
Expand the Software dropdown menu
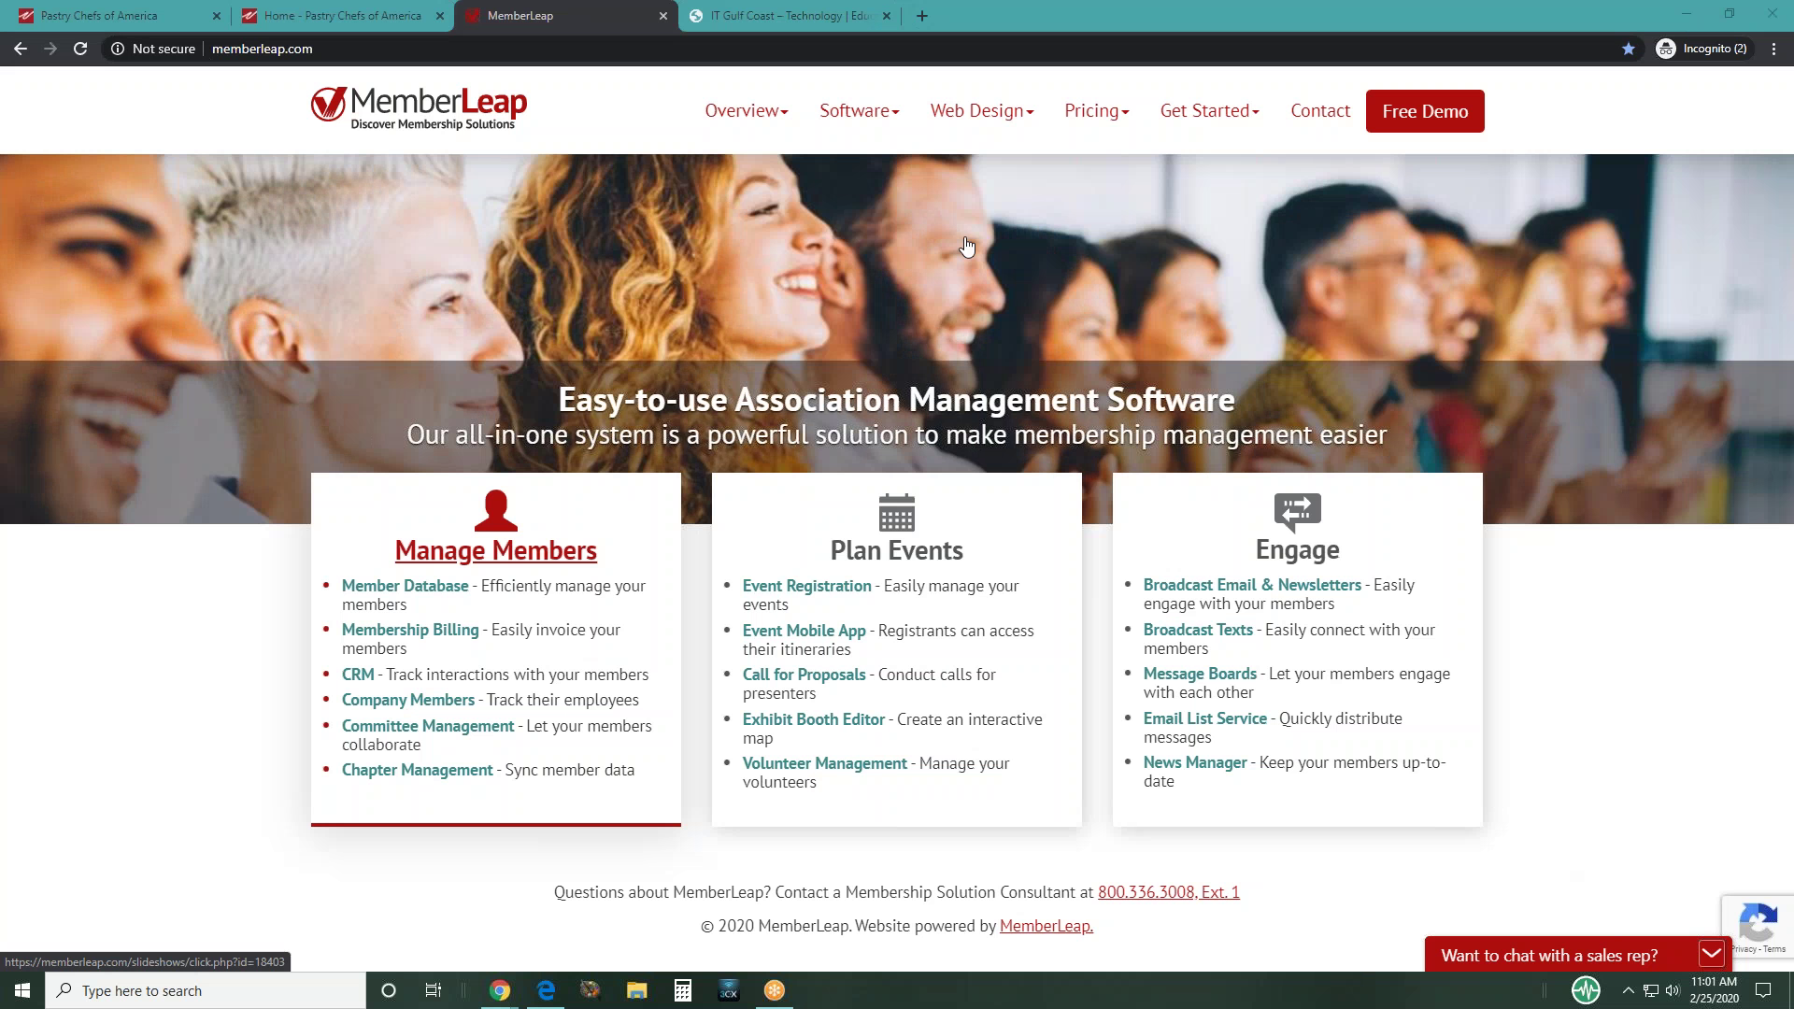(860, 111)
